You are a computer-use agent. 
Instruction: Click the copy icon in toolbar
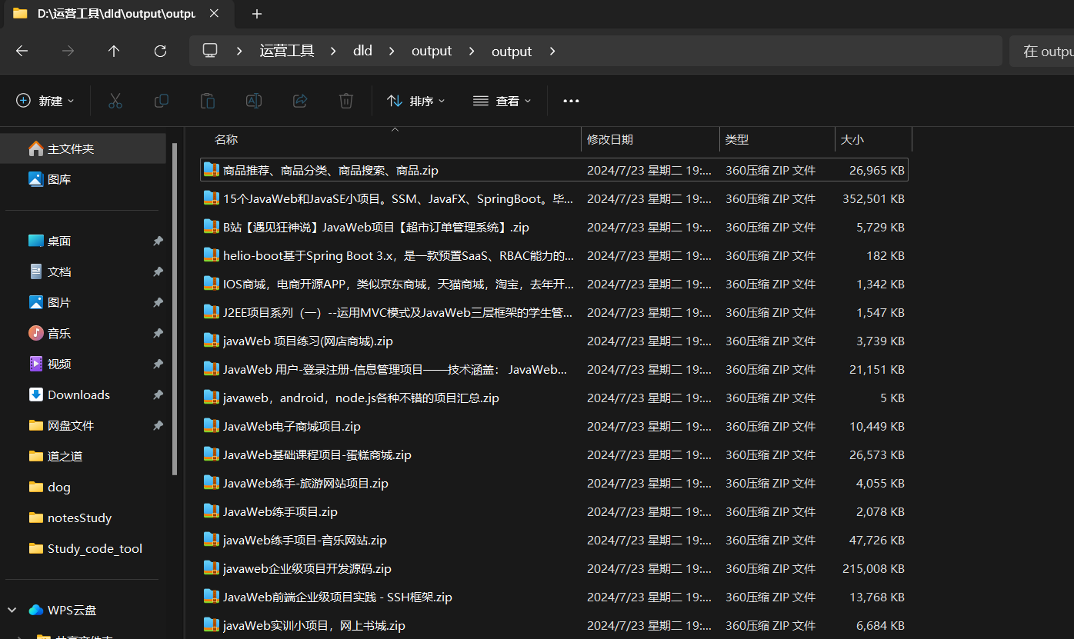point(162,101)
